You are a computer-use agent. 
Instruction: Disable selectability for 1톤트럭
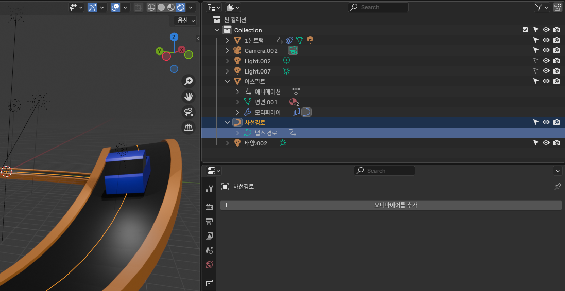[536, 40]
